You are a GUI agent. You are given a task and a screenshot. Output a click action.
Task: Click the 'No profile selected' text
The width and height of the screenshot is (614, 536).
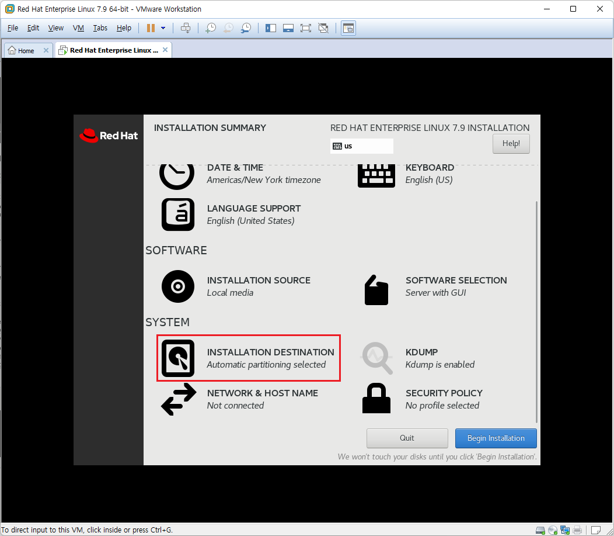click(x=442, y=406)
